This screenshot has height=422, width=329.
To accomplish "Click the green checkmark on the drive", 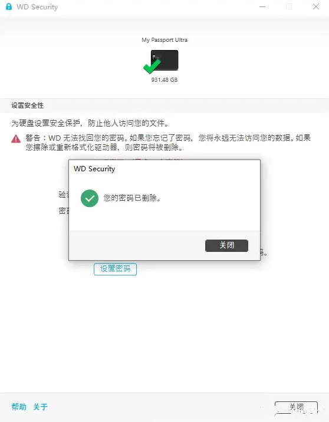I will (152, 66).
